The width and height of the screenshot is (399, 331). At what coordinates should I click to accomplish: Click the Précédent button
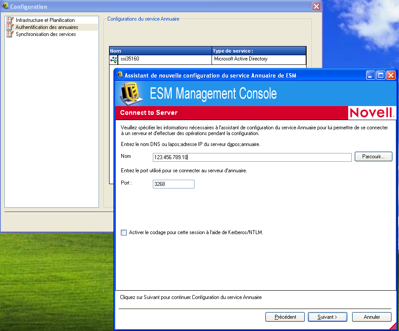click(285, 317)
